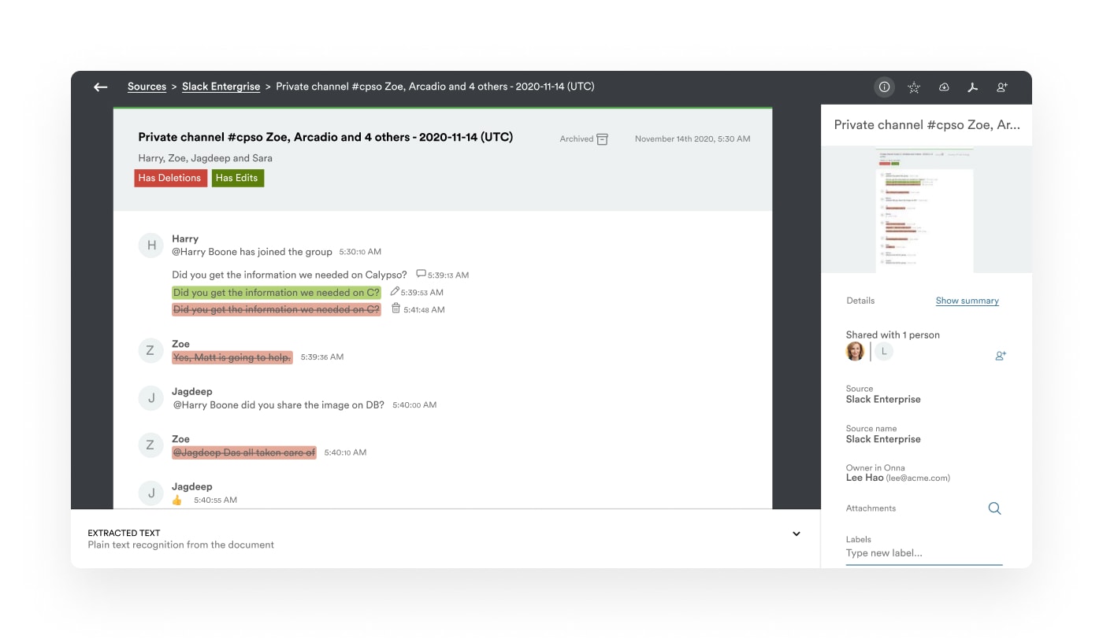Viewport: 1103px width, 639px height.
Task: Click comment icon next to 5:39:13 AM
Action: point(421,274)
